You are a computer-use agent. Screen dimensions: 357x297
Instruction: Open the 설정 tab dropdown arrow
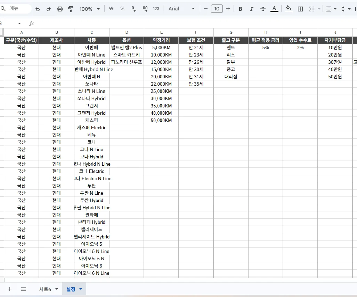click(x=81, y=289)
